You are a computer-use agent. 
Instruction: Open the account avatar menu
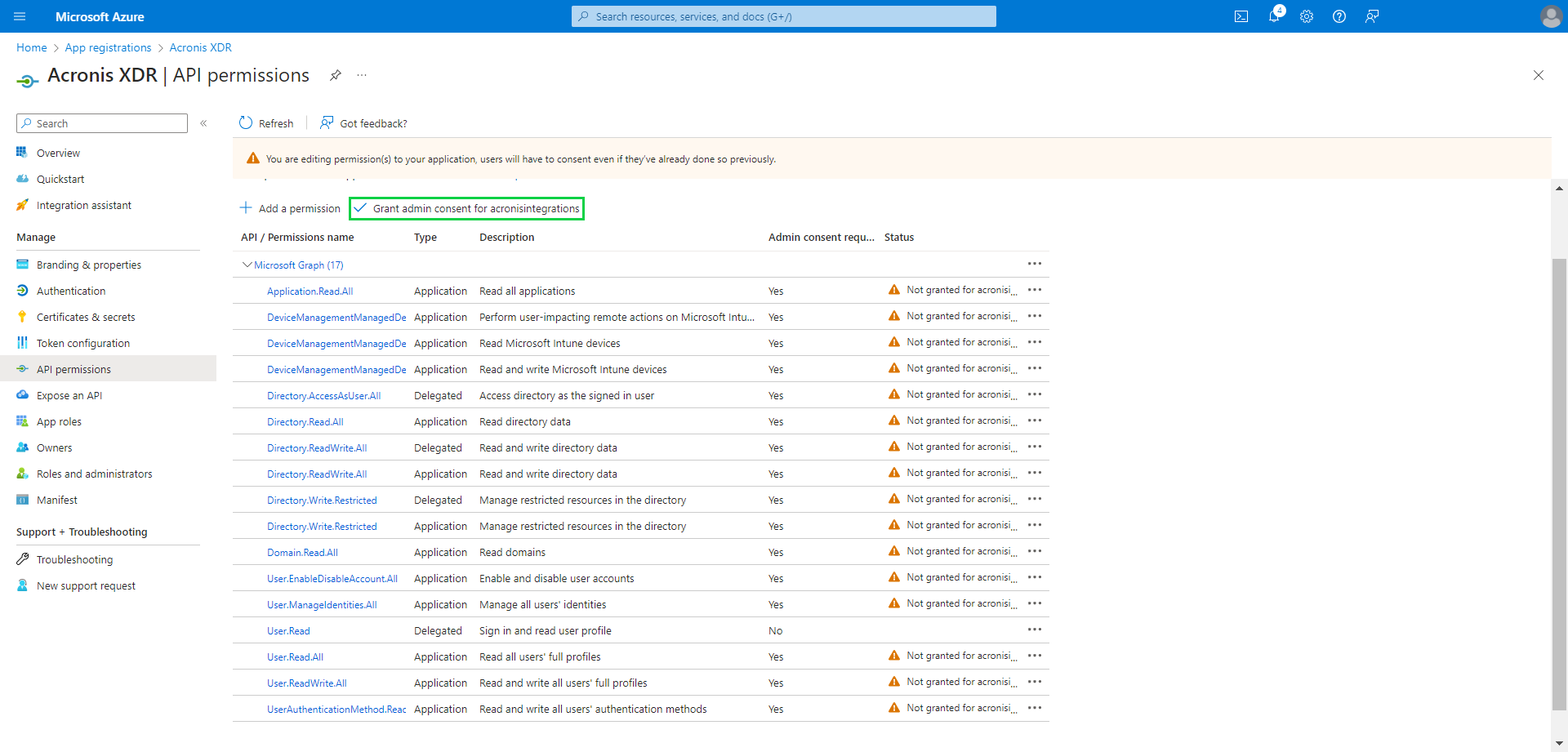click(1551, 16)
